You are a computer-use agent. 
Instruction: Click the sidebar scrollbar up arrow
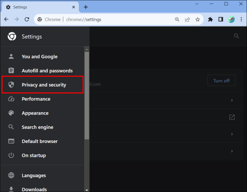(x=87, y=49)
